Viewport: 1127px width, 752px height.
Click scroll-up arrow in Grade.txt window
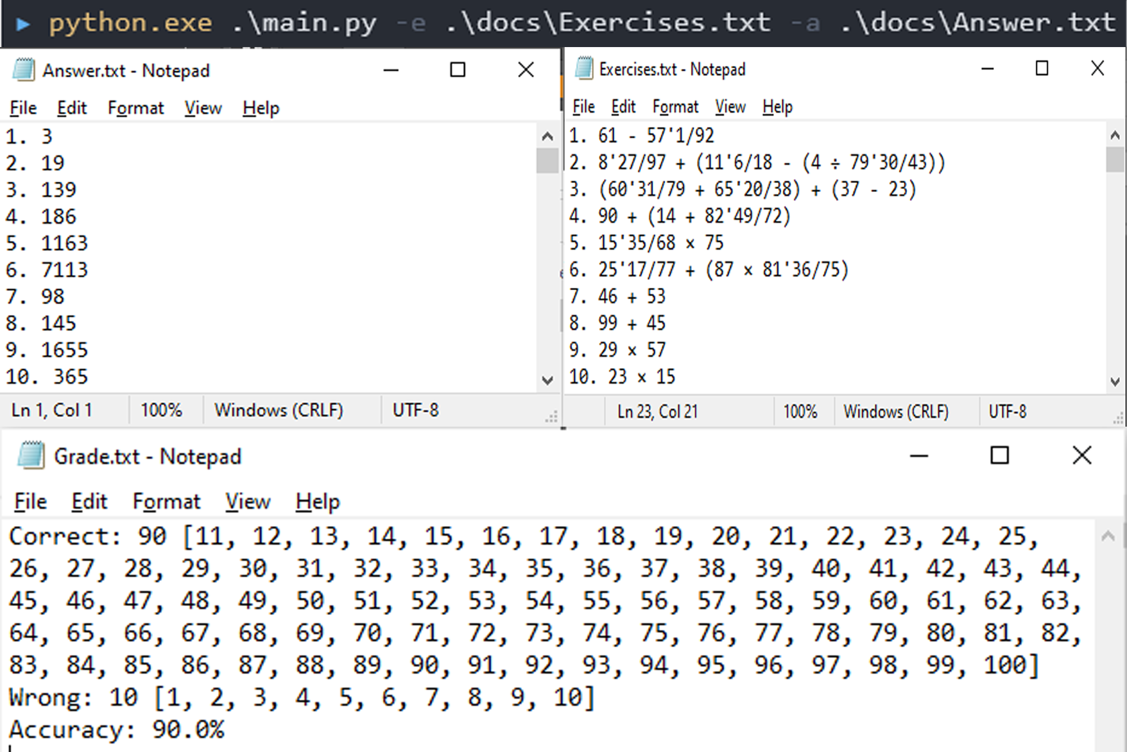tap(1108, 536)
